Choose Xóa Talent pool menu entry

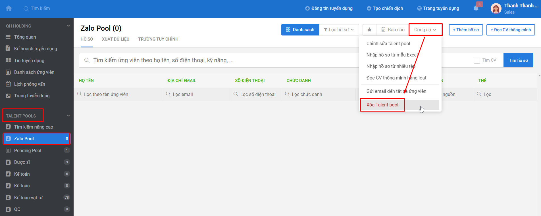tap(400, 105)
